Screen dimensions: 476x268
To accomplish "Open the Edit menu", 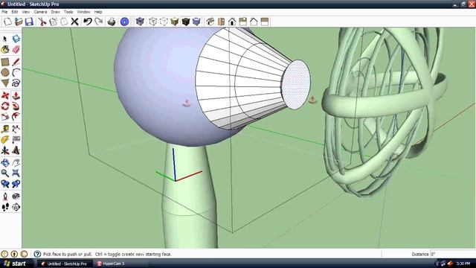I will pyautogui.click(x=15, y=12).
